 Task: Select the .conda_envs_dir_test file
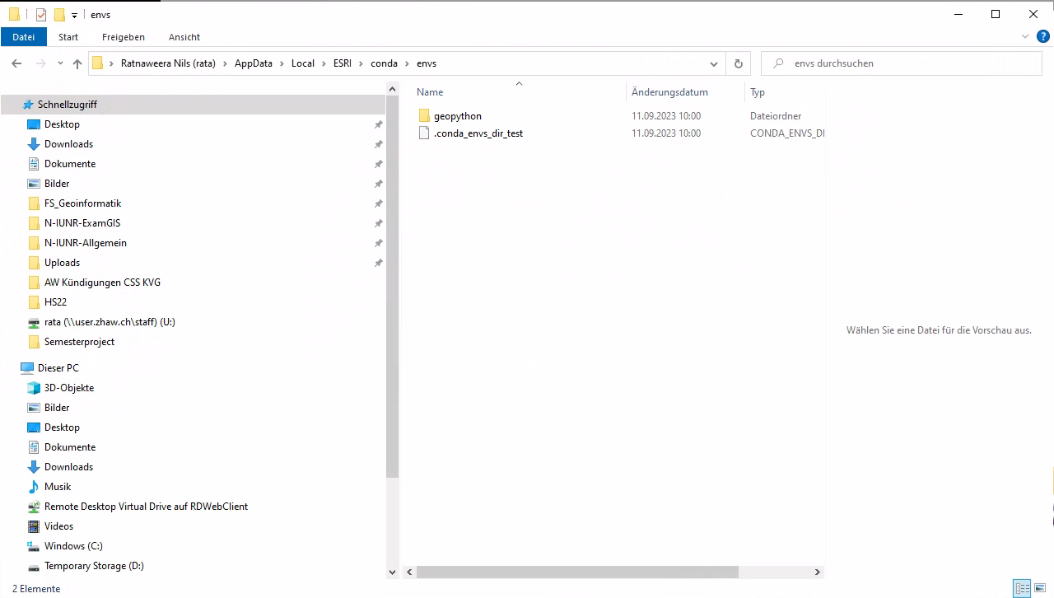coord(478,133)
